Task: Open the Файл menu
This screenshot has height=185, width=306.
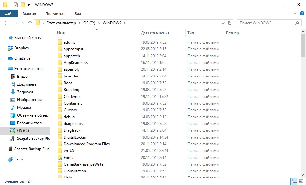Action: [9, 14]
